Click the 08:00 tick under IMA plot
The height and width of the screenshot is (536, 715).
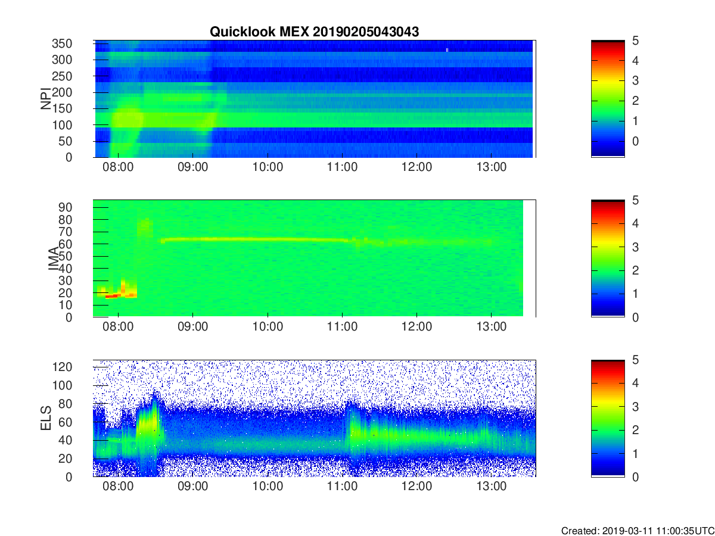click(119, 327)
